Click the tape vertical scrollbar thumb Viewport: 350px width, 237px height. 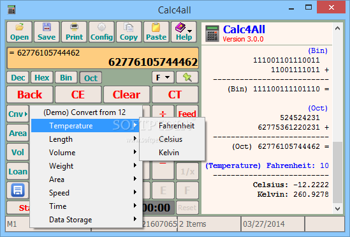pos(337,172)
